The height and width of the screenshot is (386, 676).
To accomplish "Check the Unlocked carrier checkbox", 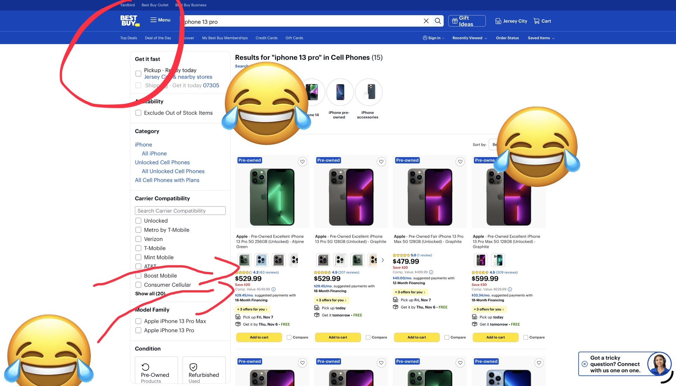I will coord(138,221).
